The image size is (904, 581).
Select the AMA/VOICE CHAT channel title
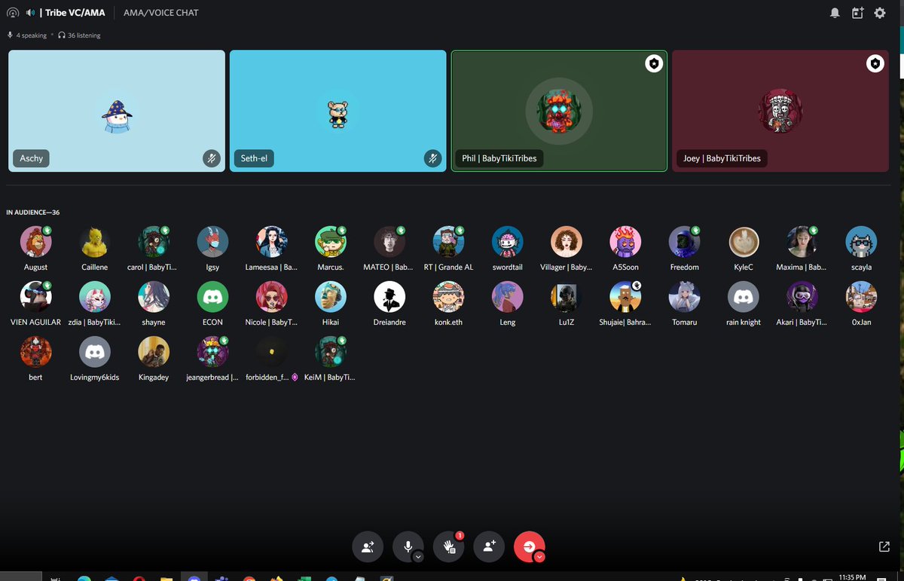click(x=160, y=12)
